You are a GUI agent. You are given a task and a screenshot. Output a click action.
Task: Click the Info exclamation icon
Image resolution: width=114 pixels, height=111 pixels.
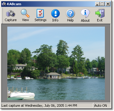tap(55, 13)
